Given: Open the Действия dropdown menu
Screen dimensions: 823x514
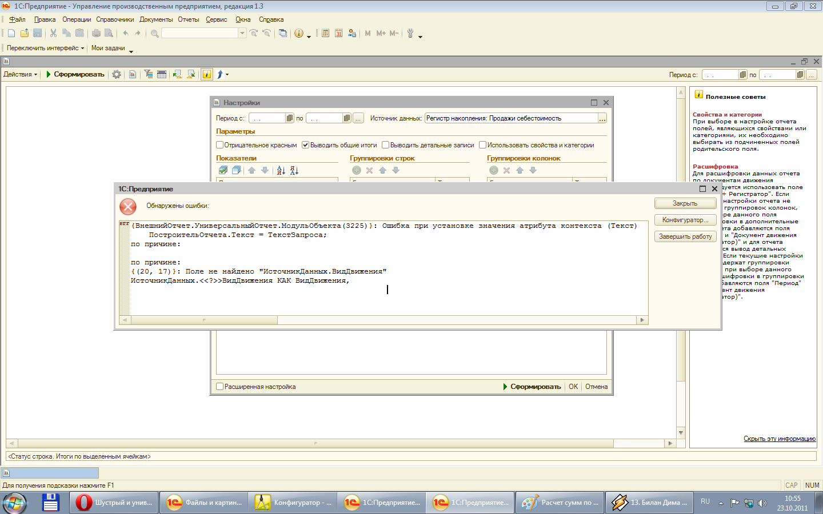Looking at the screenshot, I should [20, 74].
